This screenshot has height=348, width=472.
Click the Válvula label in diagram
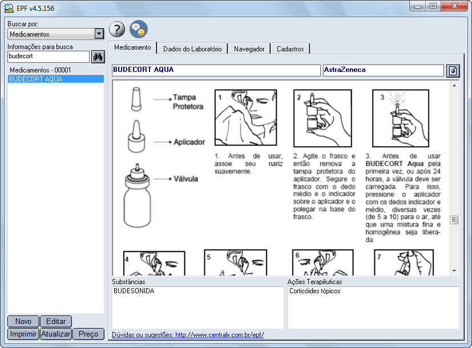click(x=185, y=179)
